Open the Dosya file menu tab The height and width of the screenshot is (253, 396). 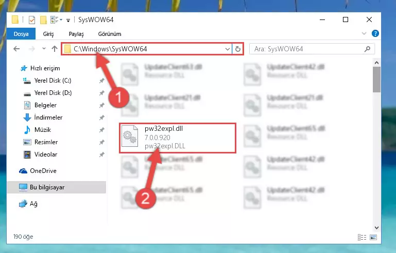coord(21,34)
